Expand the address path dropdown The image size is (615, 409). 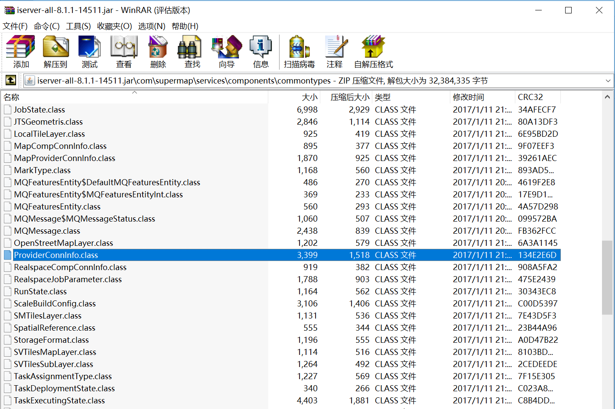coord(608,81)
